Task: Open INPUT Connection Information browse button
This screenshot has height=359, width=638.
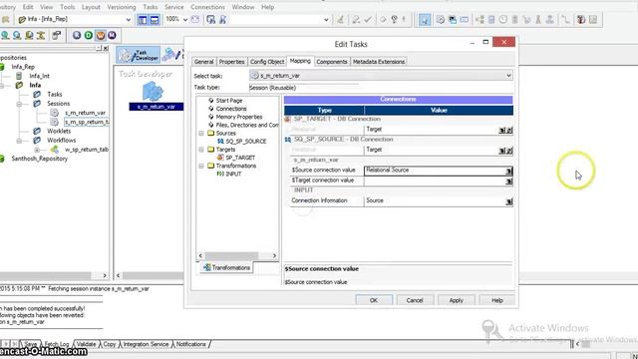Action: [508, 201]
